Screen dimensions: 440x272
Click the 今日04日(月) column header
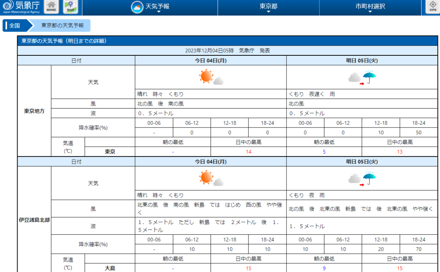210,60
